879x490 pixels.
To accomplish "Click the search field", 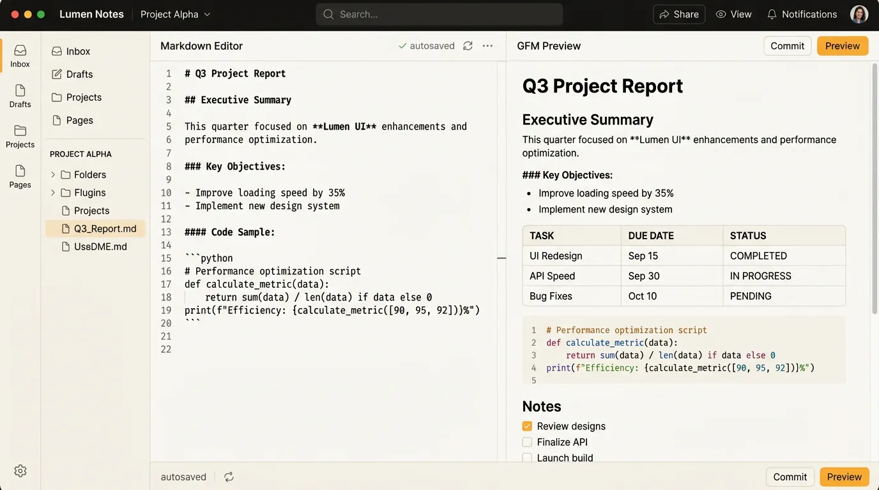I will pyautogui.click(x=439, y=14).
